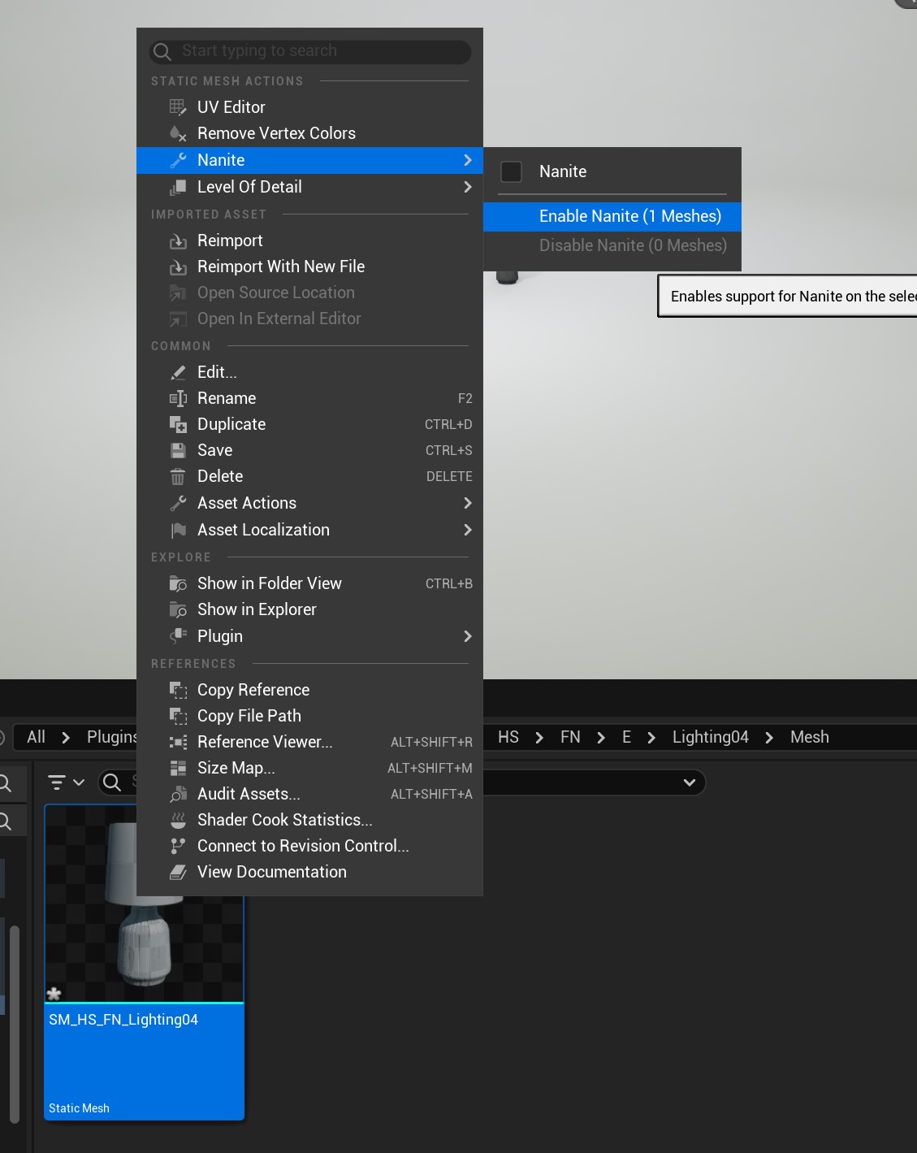Select Enable Nanite (1 Meshes)

pos(612,216)
